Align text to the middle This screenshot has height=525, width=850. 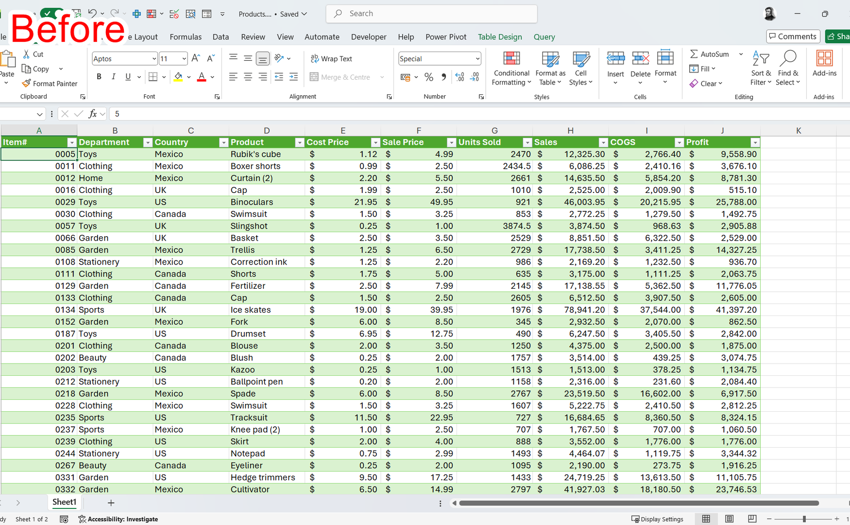click(248, 58)
